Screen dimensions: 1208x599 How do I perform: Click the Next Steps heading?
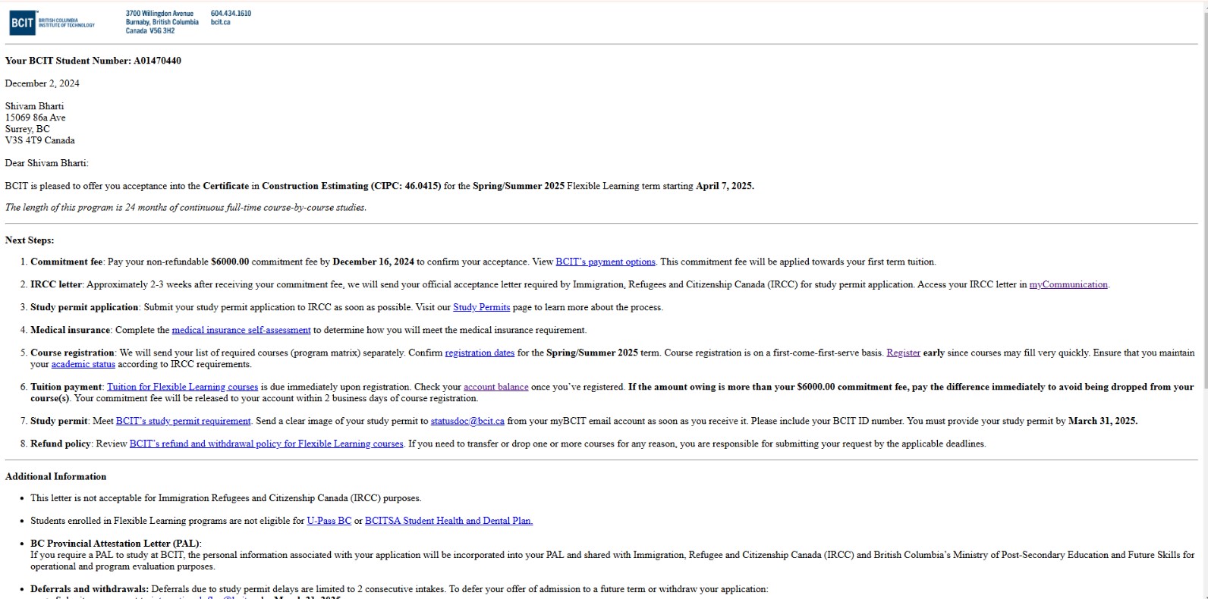click(30, 240)
